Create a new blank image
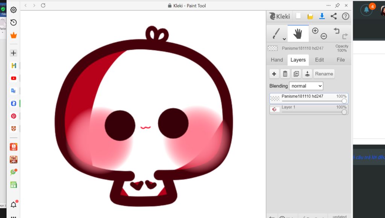Screen dimensions: 385x218 298,16
